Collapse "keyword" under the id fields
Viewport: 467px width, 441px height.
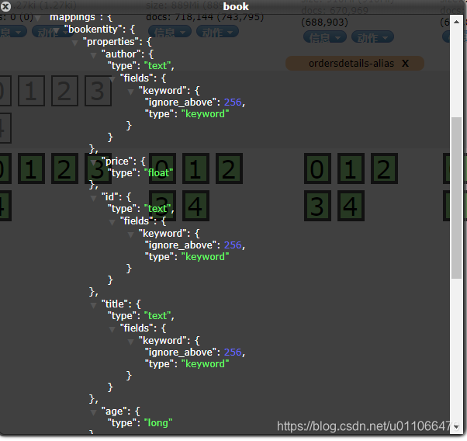coord(130,234)
